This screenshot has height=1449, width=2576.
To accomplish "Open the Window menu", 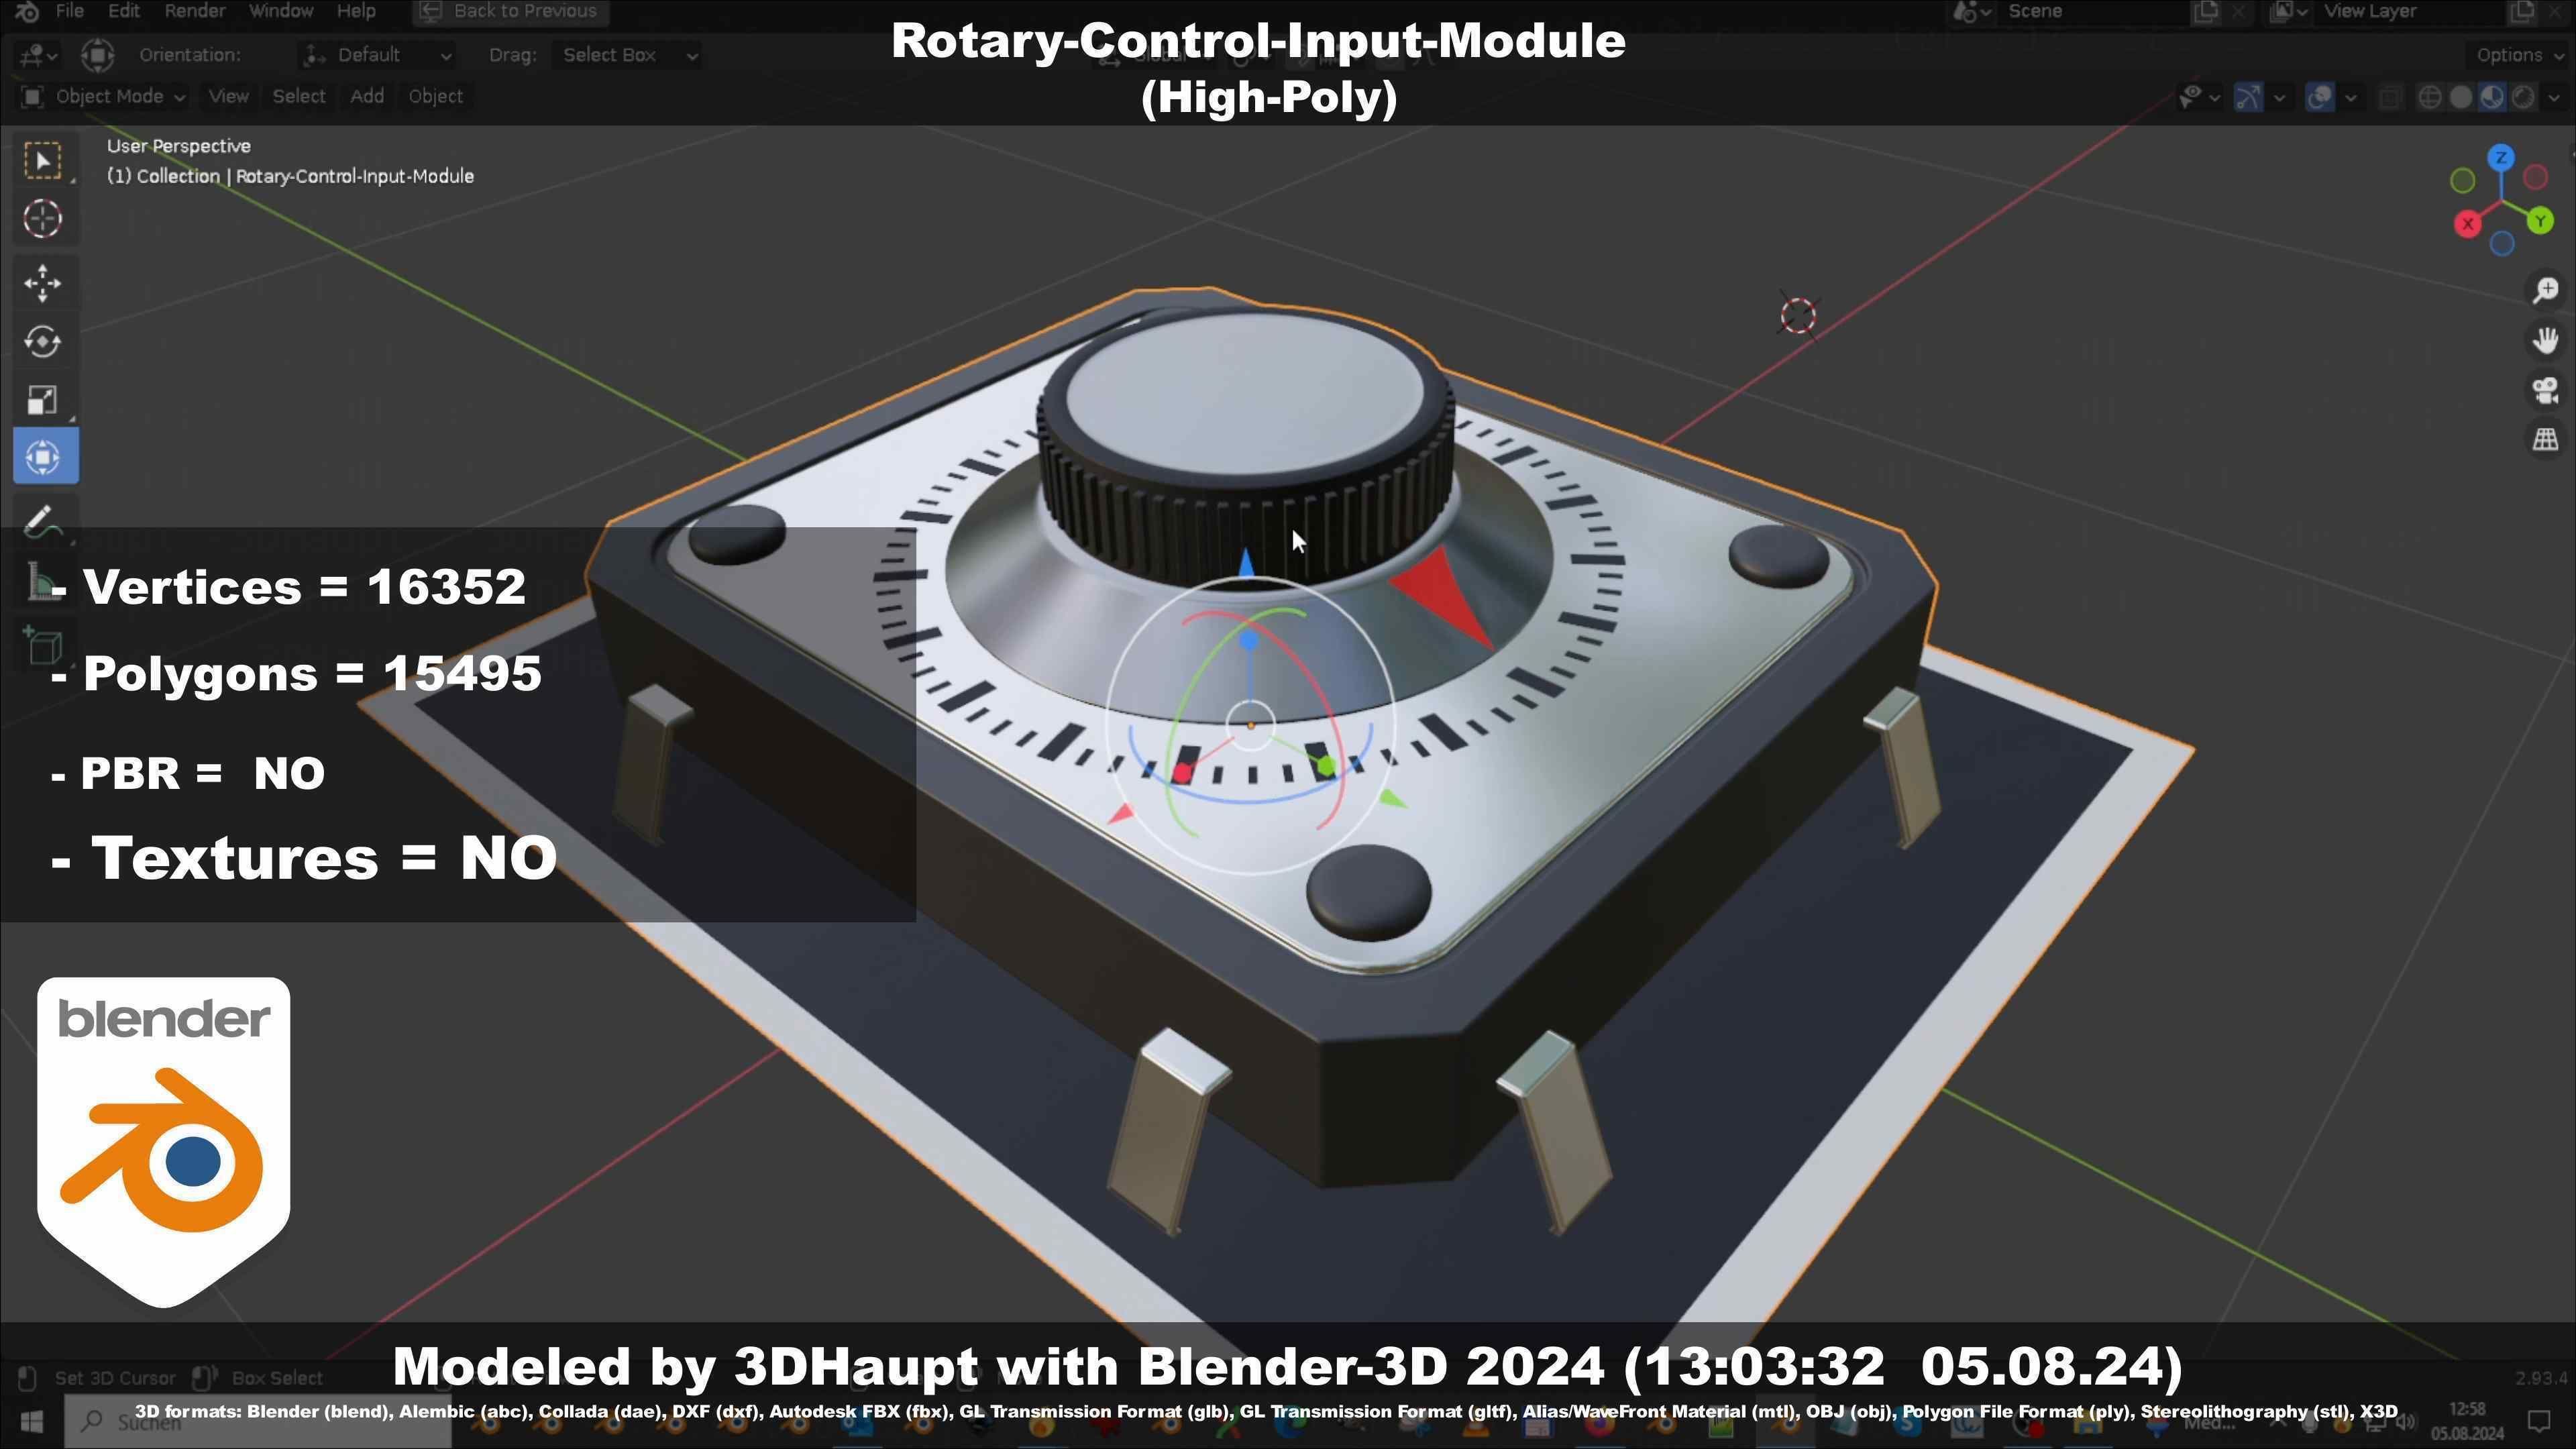I will tap(281, 11).
